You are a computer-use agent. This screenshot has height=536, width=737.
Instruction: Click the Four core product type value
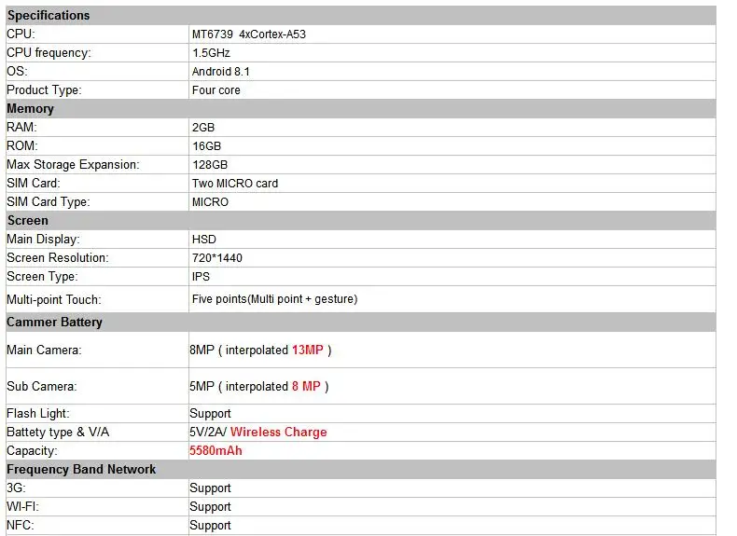point(216,90)
